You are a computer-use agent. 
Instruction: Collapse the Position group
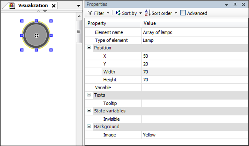89,47
